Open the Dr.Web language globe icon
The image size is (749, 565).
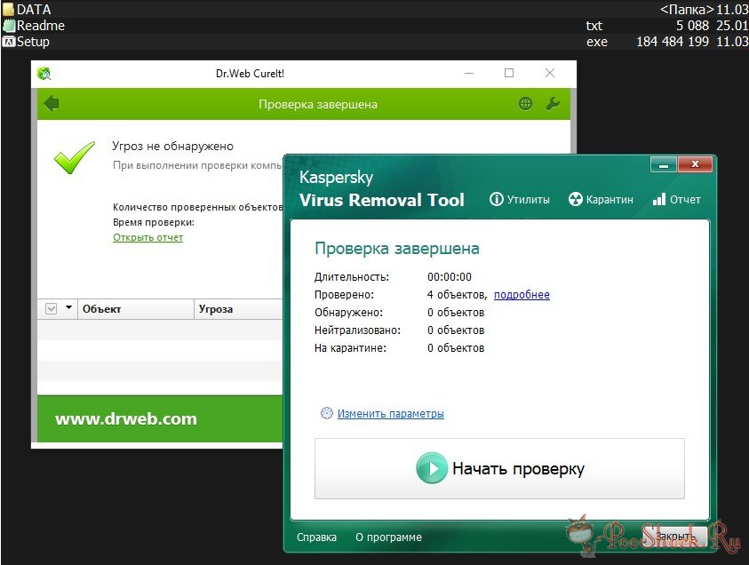(525, 104)
